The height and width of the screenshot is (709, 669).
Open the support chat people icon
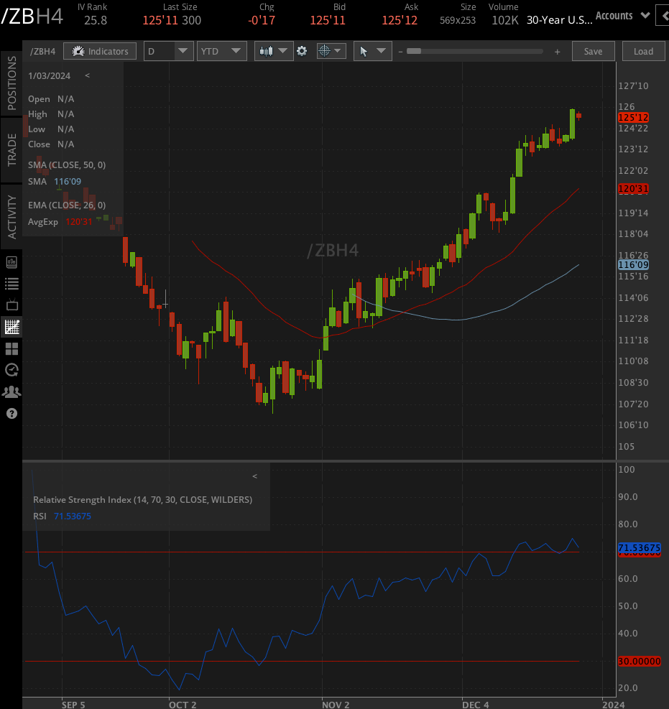pos(11,391)
